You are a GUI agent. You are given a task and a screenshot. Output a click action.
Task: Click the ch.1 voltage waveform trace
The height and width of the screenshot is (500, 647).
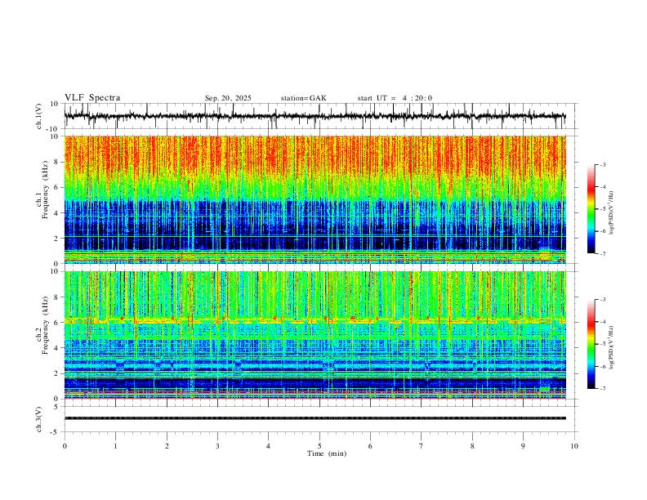[315, 116]
